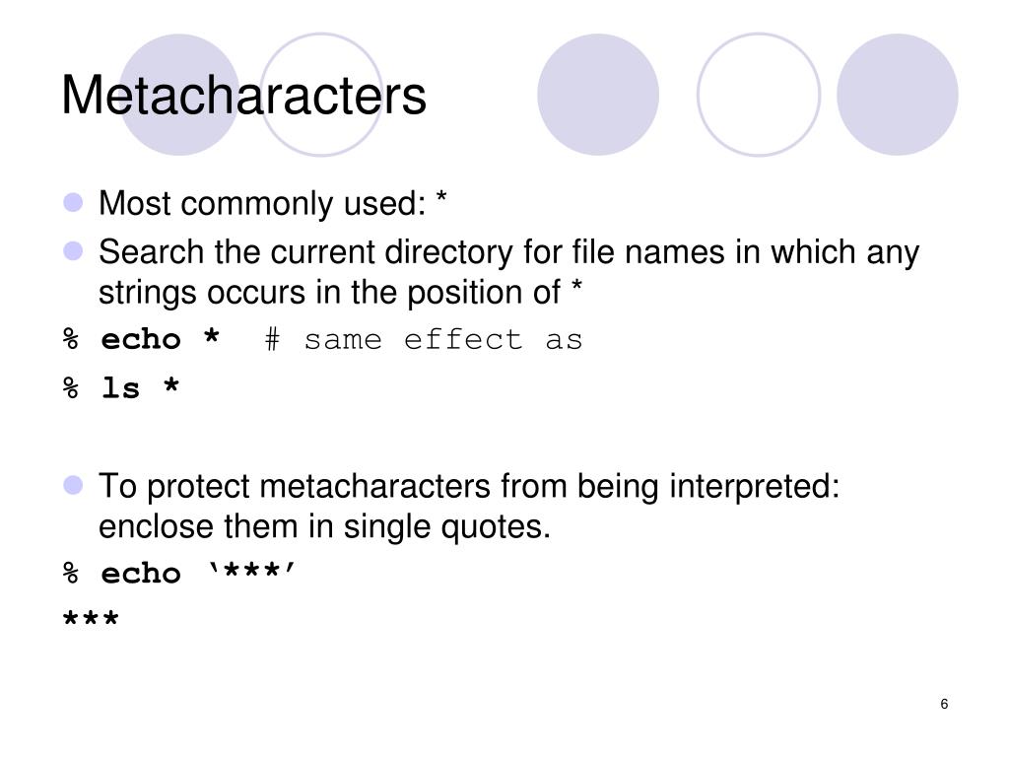Click the bullet before 'To protect metacharacters'
The image size is (1009, 757).
pyautogui.click(x=73, y=485)
